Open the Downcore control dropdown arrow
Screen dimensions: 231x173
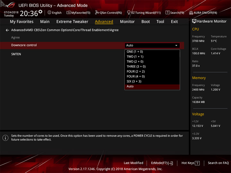click(x=176, y=45)
